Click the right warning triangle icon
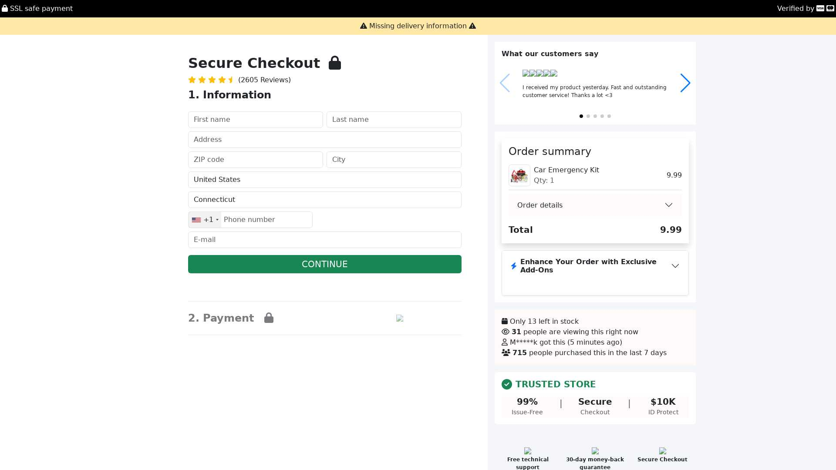Screen dimensions: 836x470 tap(472, 26)
